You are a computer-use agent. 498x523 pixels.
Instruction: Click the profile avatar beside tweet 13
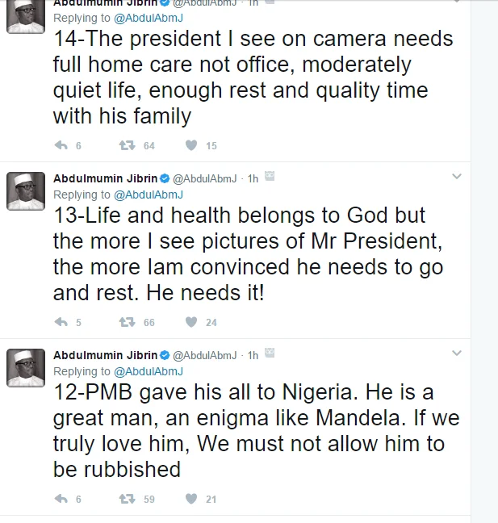[26, 191]
